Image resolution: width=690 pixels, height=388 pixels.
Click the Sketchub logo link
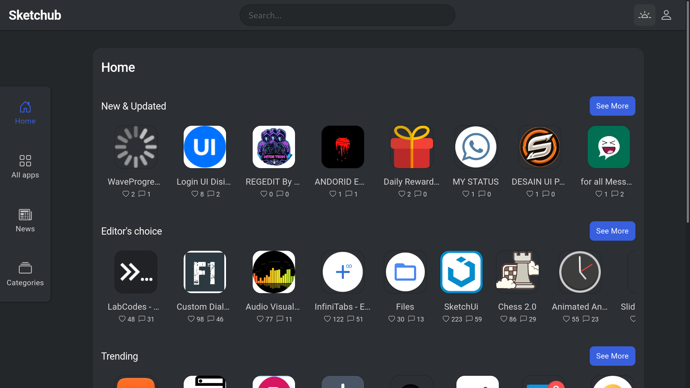pyautogui.click(x=35, y=15)
